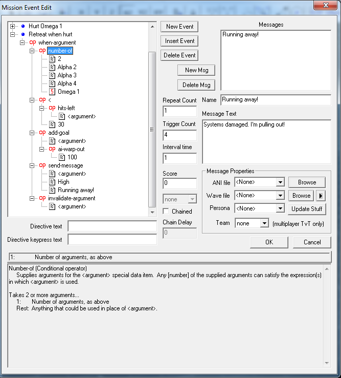The image size is (341, 378).
Task: Click the red op icon beside hits-left
Action: coord(52,108)
